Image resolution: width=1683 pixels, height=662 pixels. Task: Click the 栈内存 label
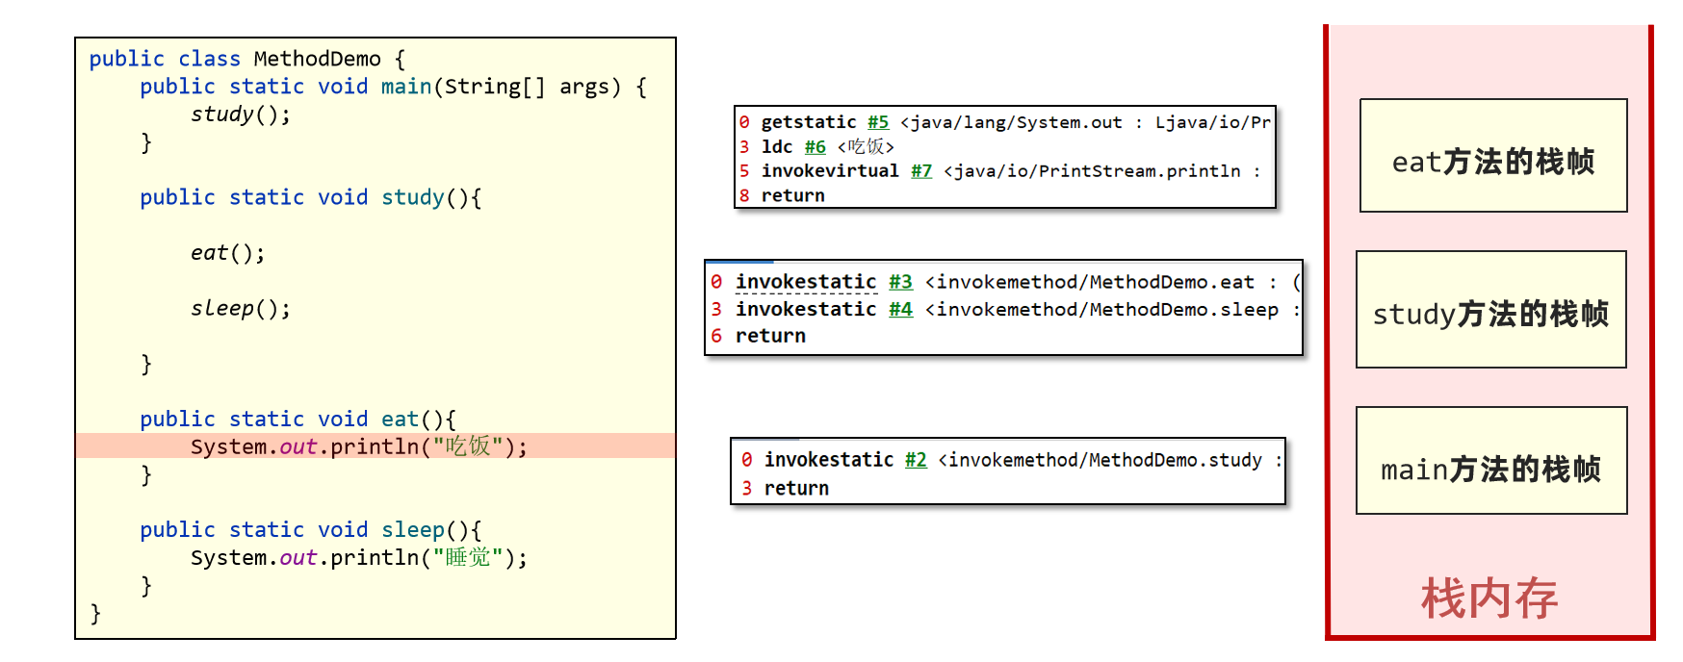pyautogui.click(x=1489, y=598)
